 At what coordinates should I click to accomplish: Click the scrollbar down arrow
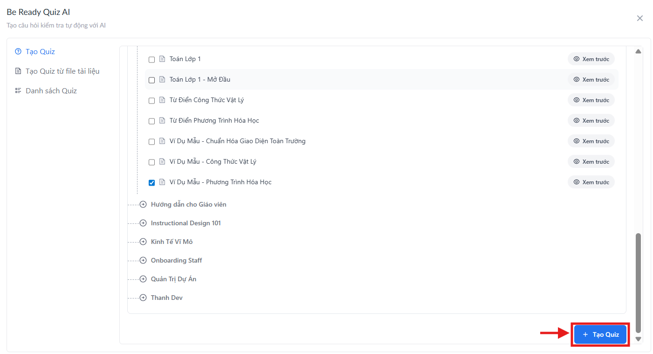(639, 339)
